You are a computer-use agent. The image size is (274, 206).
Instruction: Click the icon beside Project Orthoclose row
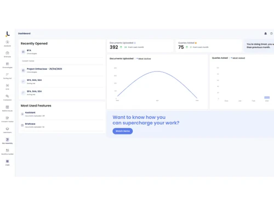[23, 70]
